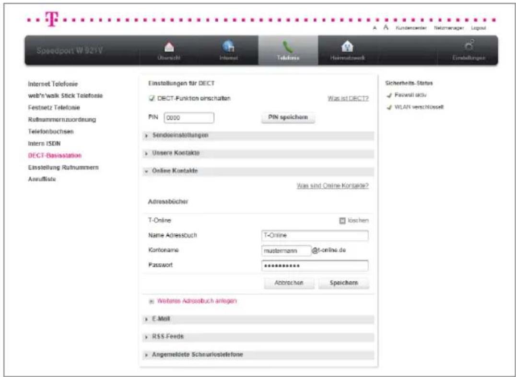Click the Abbrechen button
The image size is (516, 377).
point(289,283)
